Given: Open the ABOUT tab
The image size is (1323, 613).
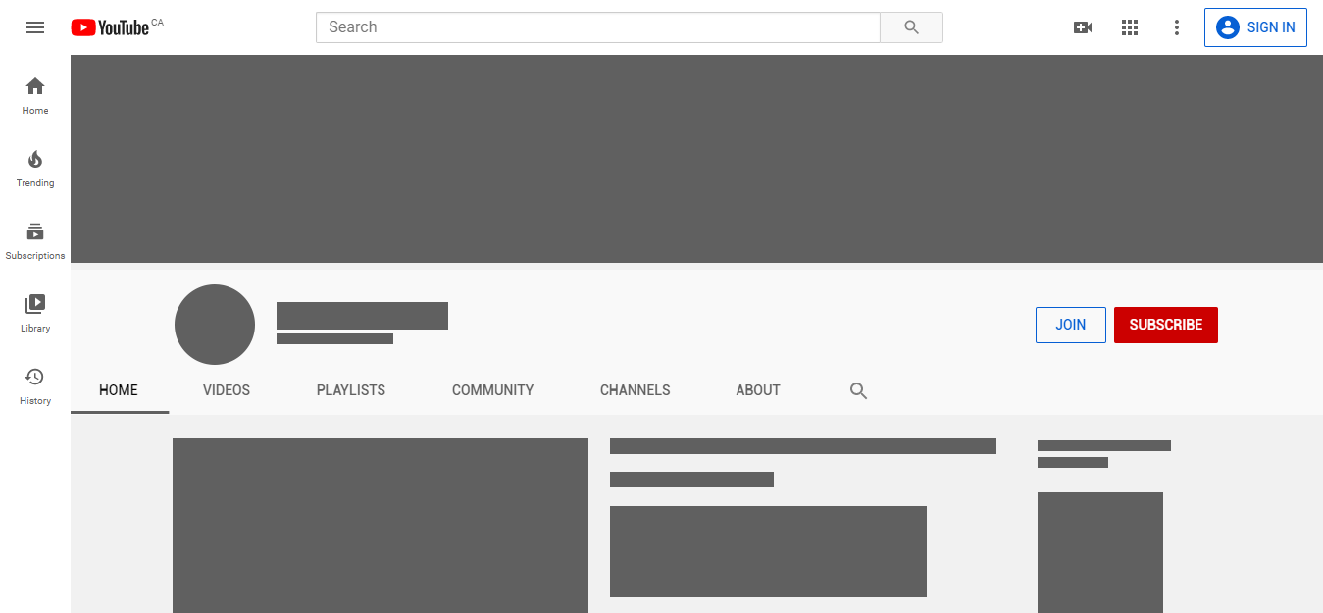Looking at the screenshot, I should click(x=758, y=390).
